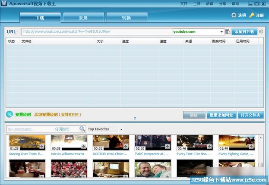Click 'Every Fighting Game,...' title text
269x185 pixels.
(236, 154)
